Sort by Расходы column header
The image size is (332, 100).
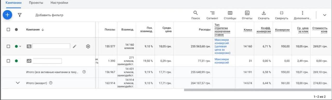click(x=205, y=29)
